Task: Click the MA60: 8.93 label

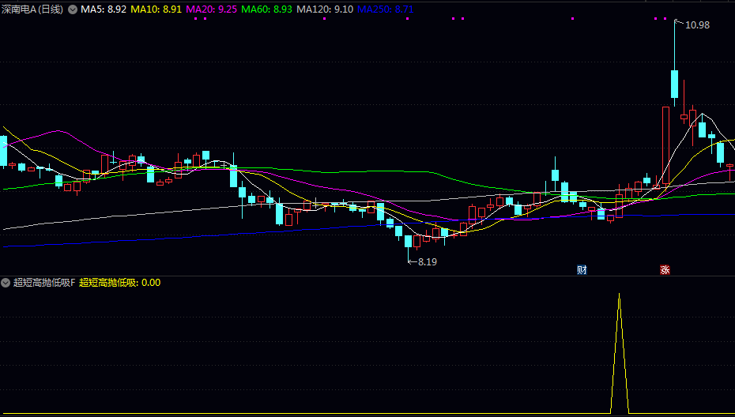Action: (x=266, y=9)
